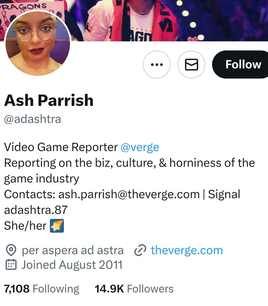Open the envelope direct message icon
The width and height of the screenshot is (268, 306).
(x=191, y=65)
